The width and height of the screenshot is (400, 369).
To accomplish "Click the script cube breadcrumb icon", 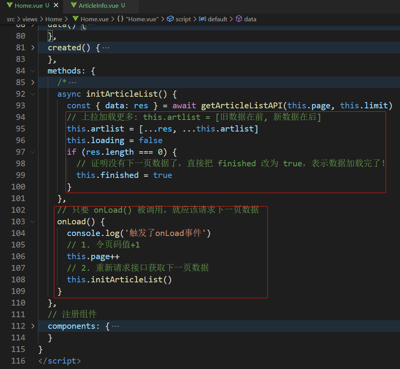I will (x=170, y=19).
